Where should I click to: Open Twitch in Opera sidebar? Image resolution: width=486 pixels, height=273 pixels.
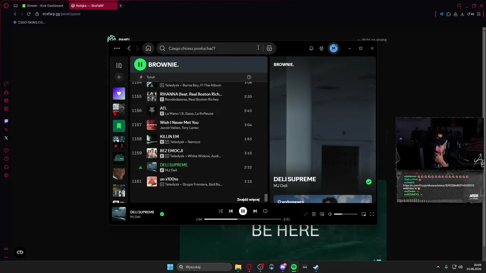point(6,121)
